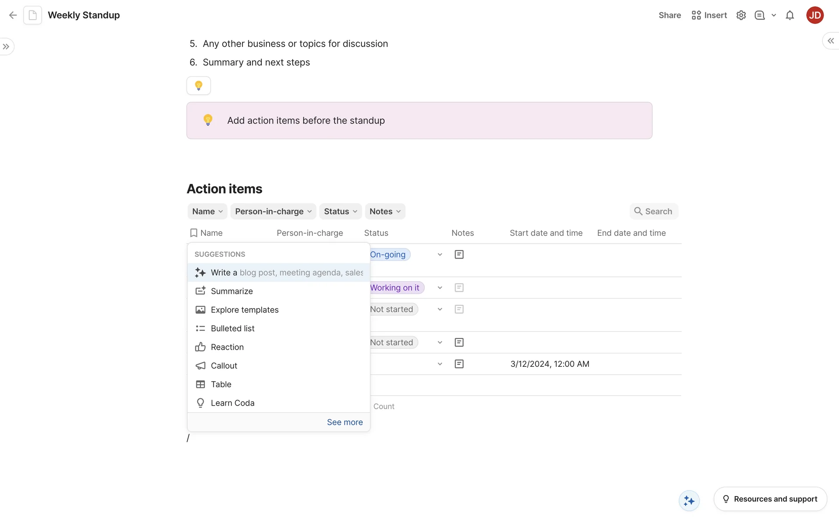Open Resources and support button

point(770,499)
